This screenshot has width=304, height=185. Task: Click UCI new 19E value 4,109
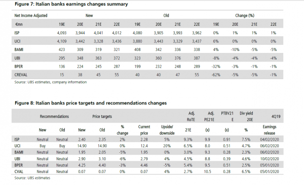click(x=62, y=41)
